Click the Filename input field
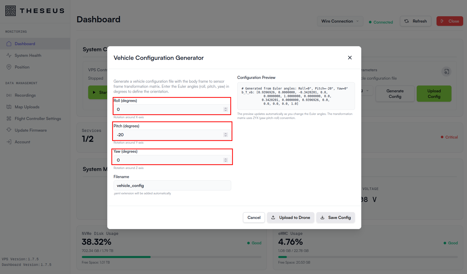Image resolution: width=467 pixels, height=274 pixels. 172,186
